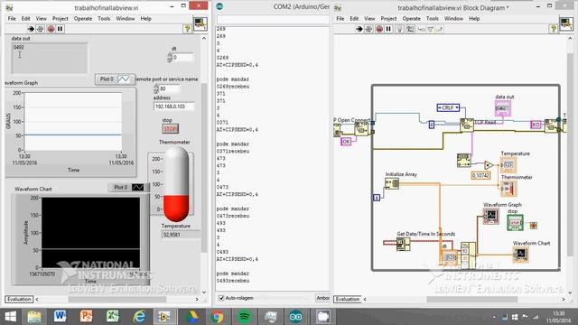Click Evaluation button in Block Diagram window
Screen dimensions: 578x325
pos(348,299)
